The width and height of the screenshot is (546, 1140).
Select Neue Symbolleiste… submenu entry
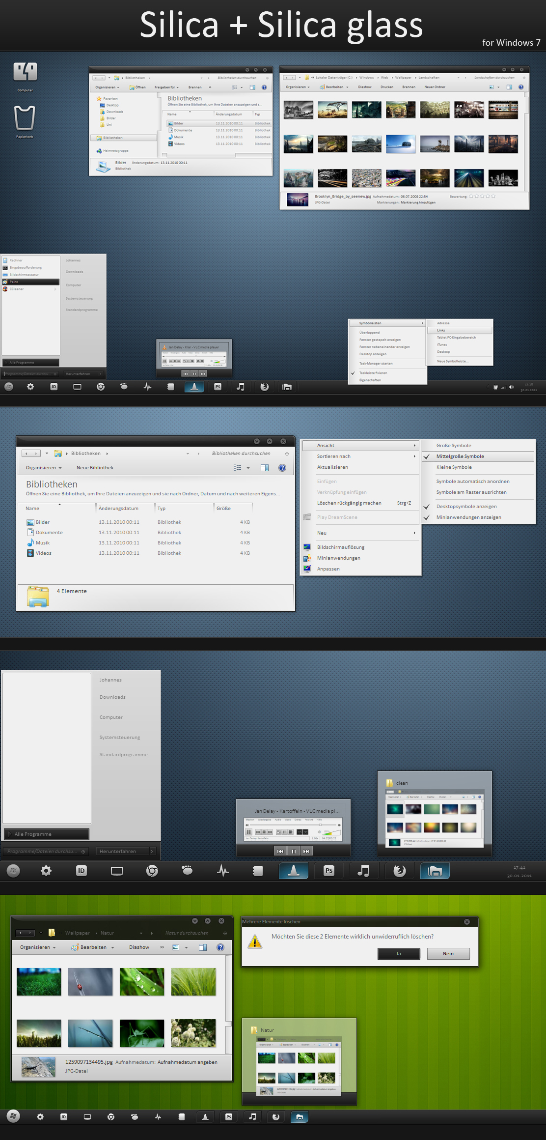click(x=460, y=361)
